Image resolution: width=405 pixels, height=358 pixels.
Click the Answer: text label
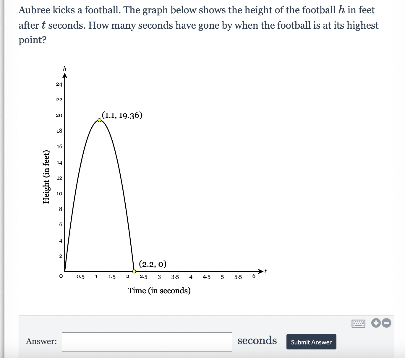pos(41,341)
